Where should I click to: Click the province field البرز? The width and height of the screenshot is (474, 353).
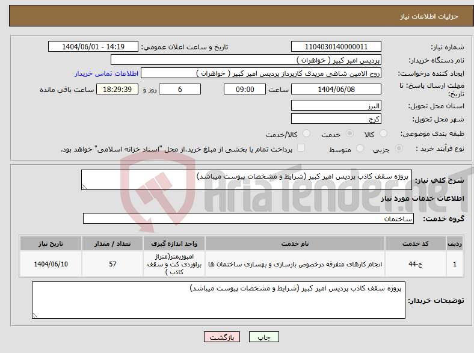[336, 105]
